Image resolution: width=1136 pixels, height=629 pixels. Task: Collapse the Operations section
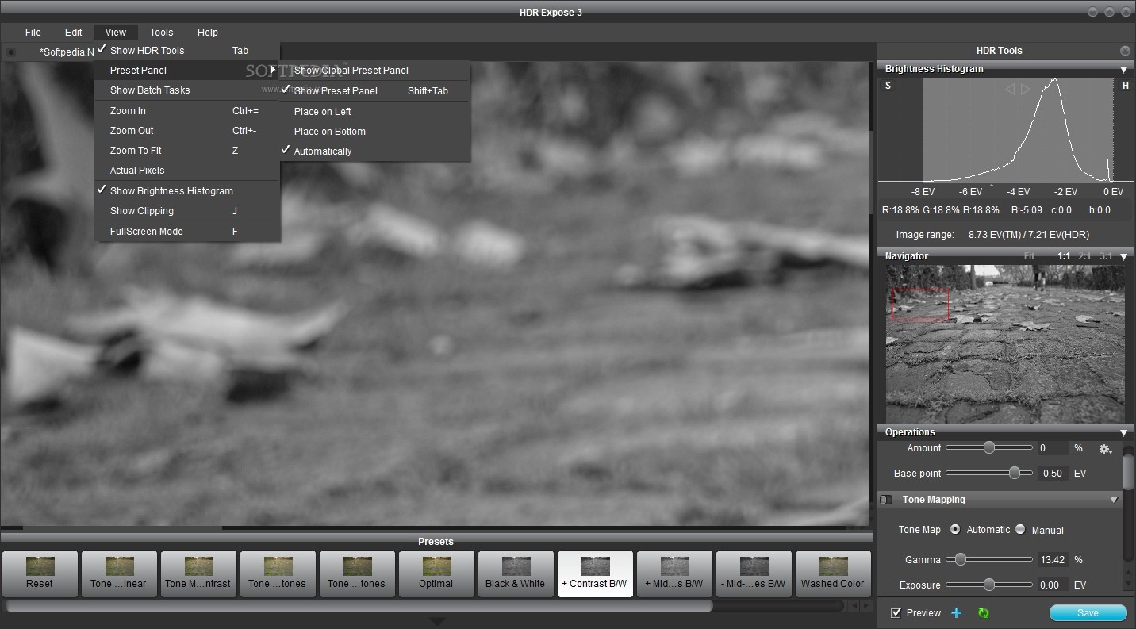[x=1123, y=433]
